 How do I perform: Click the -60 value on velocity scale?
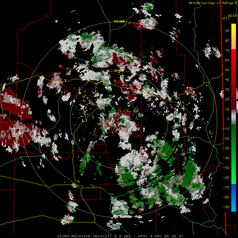(226, 178)
